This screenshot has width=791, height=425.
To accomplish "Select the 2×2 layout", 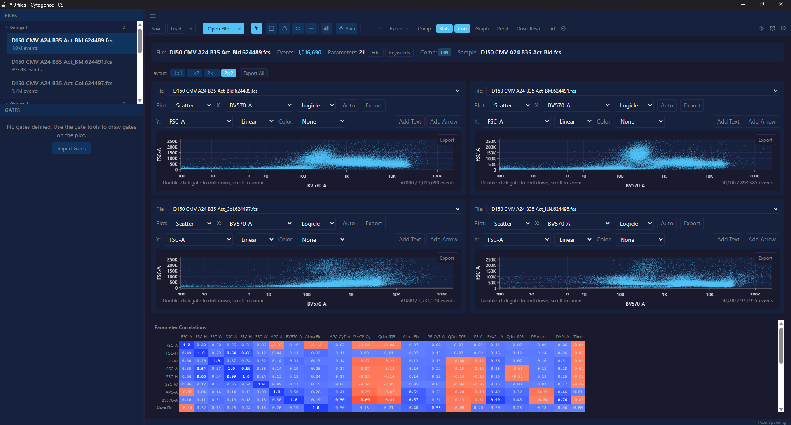I will [x=229, y=73].
